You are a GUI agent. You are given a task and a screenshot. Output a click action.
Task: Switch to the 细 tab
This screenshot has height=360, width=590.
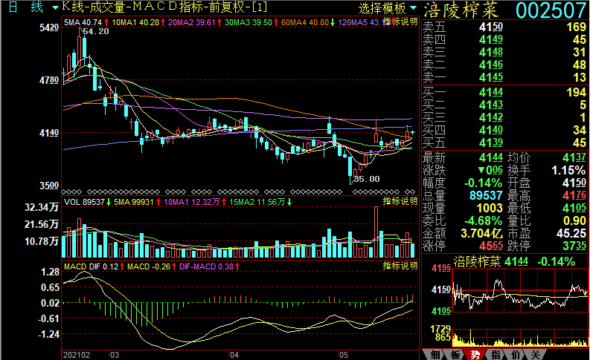point(435,354)
